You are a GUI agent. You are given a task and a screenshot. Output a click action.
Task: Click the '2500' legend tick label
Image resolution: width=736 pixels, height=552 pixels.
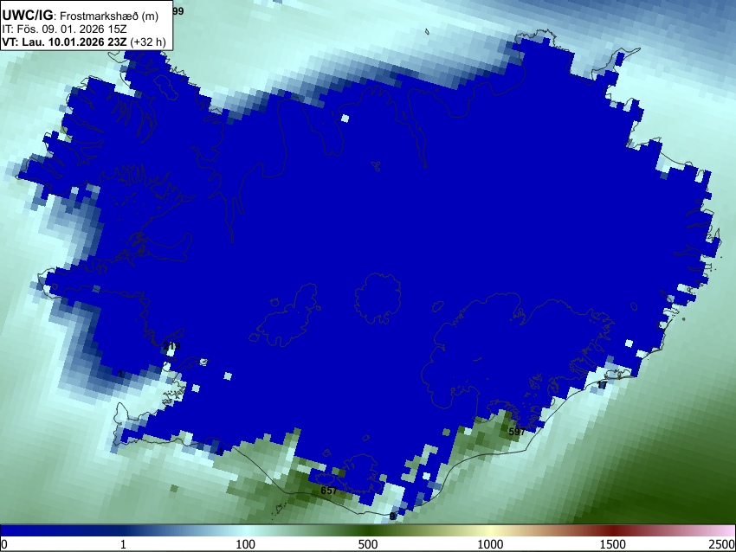tap(722, 544)
